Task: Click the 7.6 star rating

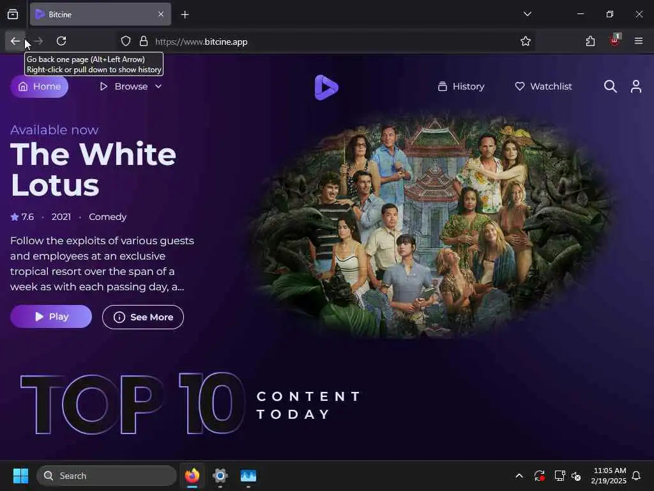Action: click(x=22, y=217)
